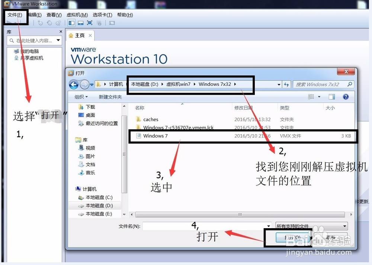372x265 pixels.
Task: Select 我的电脑 in the library tree
Action: pyautogui.click(x=26, y=51)
